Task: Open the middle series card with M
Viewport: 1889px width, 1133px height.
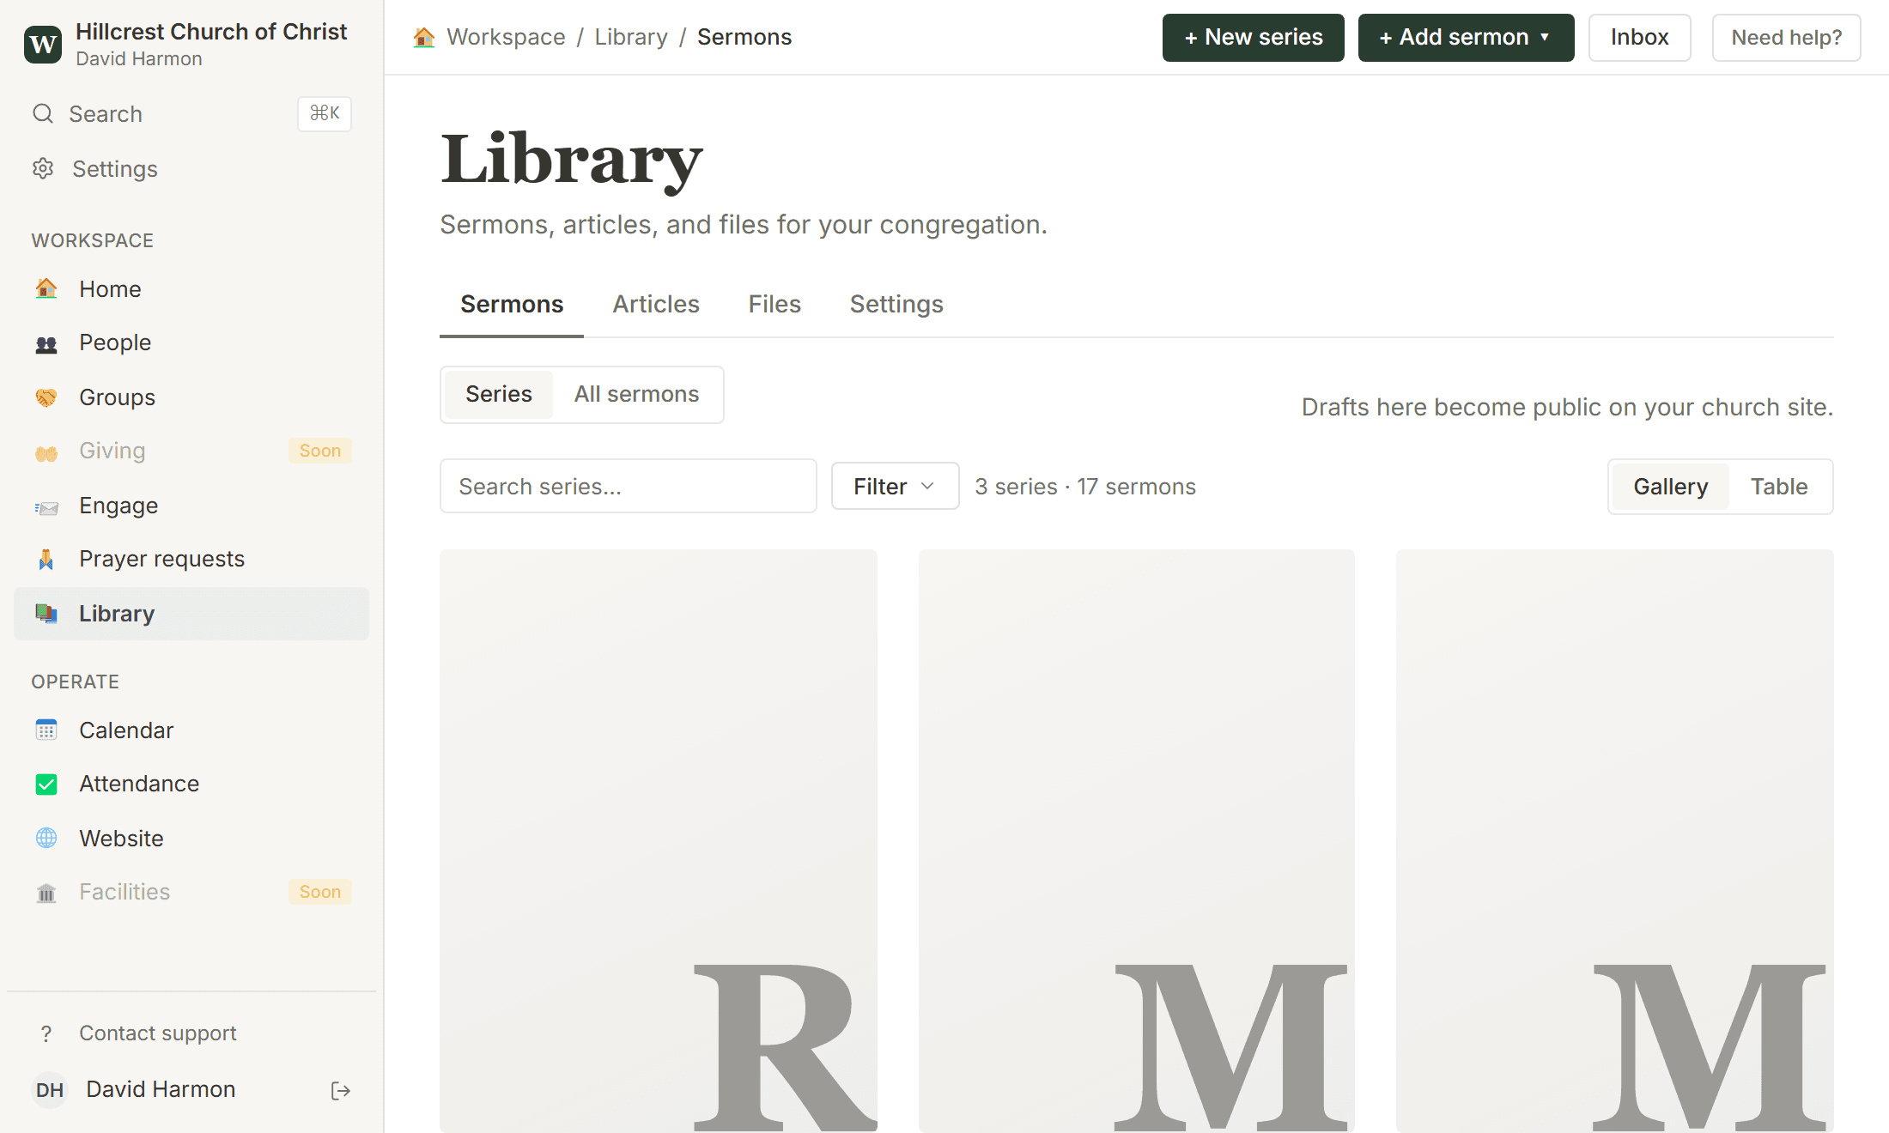Action: [x=1137, y=841]
